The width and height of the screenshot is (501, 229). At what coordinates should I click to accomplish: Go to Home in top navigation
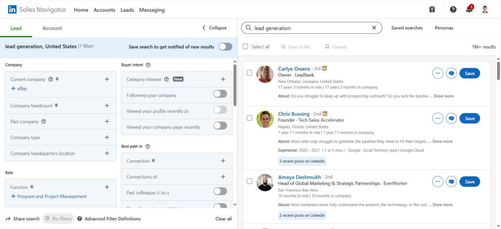pyautogui.click(x=81, y=10)
